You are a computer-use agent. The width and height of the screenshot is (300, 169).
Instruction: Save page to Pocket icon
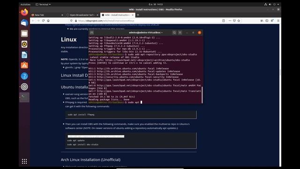coord(234,21)
